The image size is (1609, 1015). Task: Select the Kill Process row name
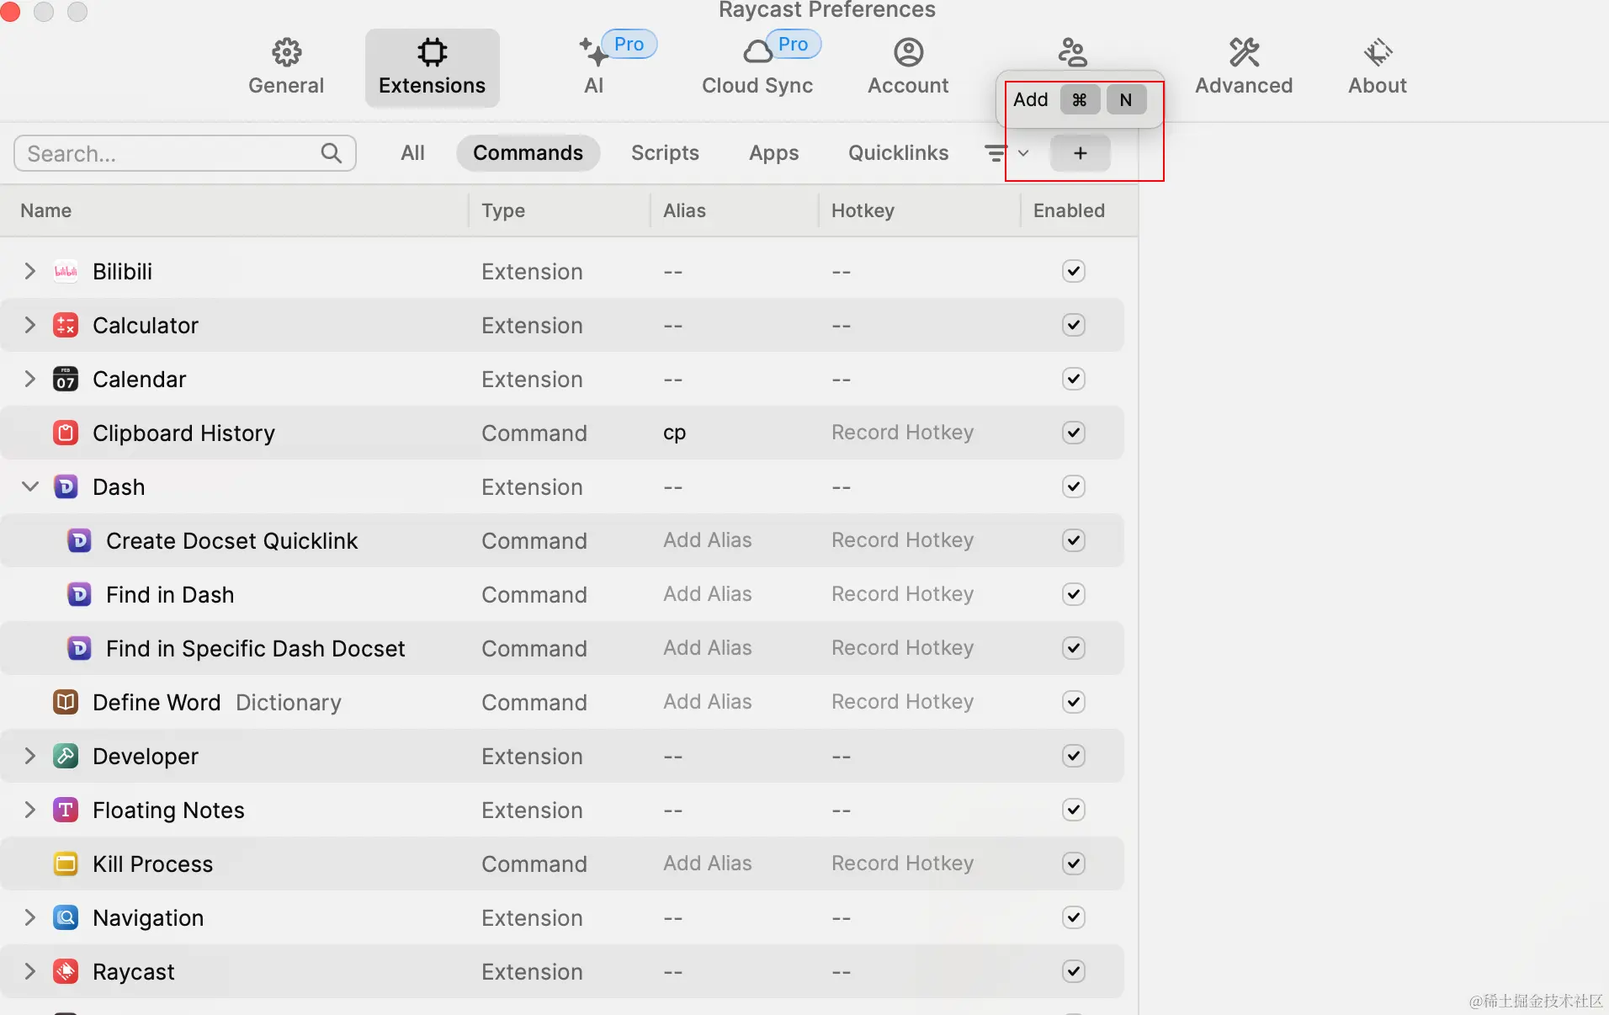pyautogui.click(x=152, y=864)
